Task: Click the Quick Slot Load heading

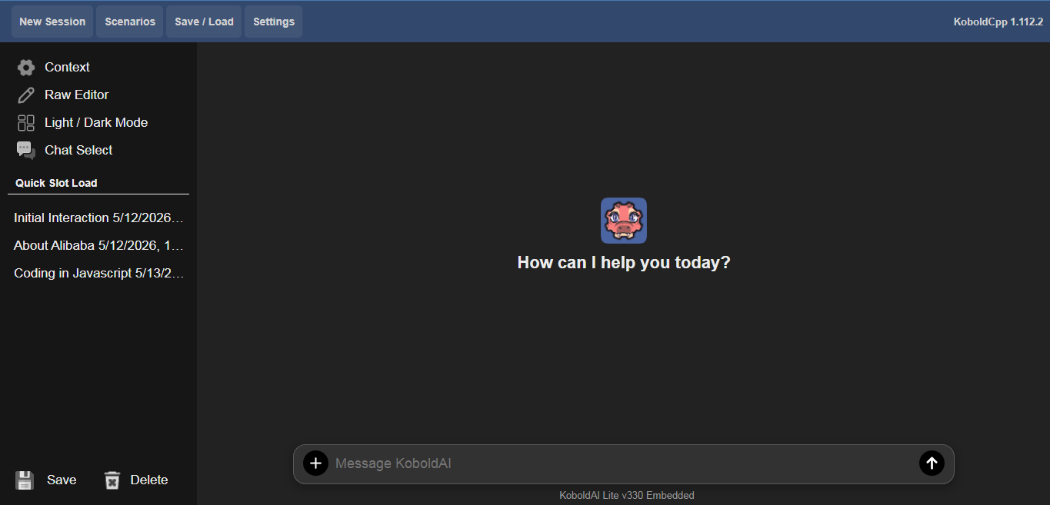Action: coord(56,183)
